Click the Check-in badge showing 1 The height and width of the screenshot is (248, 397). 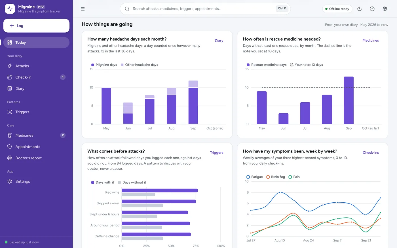coord(63,77)
